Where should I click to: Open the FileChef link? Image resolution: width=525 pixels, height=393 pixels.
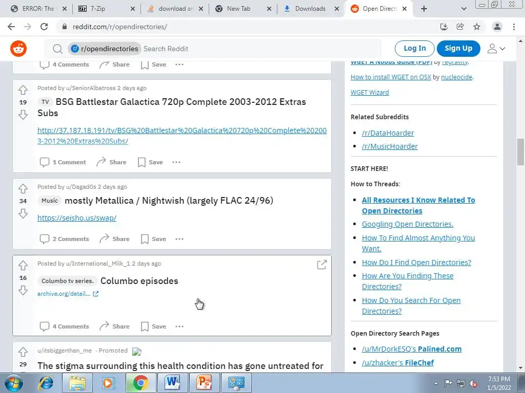pyautogui.click(x=419, y=363)
